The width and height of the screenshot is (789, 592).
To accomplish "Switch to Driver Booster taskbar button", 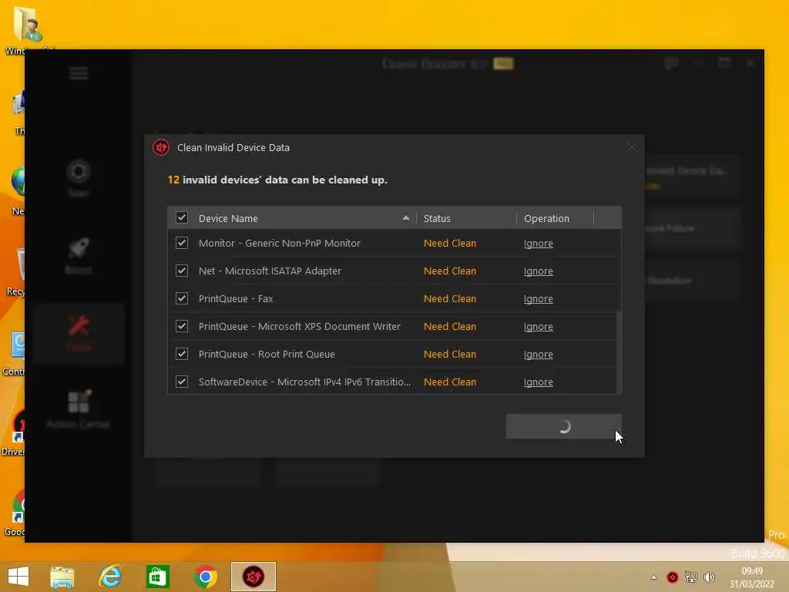I will (253, 577).
